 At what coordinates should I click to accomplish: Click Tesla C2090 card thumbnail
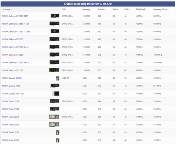(x=55, y=109)
